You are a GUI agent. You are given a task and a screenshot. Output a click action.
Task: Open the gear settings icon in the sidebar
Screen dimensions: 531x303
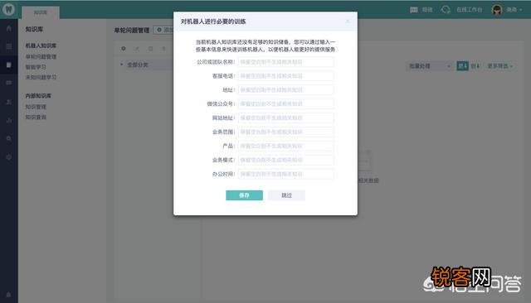coord(9,157)
